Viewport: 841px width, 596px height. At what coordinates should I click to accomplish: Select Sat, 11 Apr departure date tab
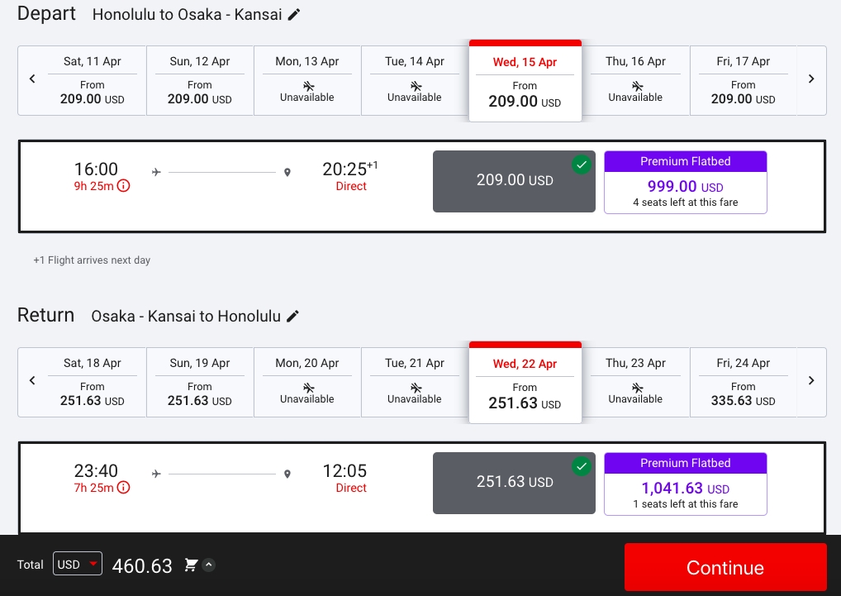click(93, 80)
